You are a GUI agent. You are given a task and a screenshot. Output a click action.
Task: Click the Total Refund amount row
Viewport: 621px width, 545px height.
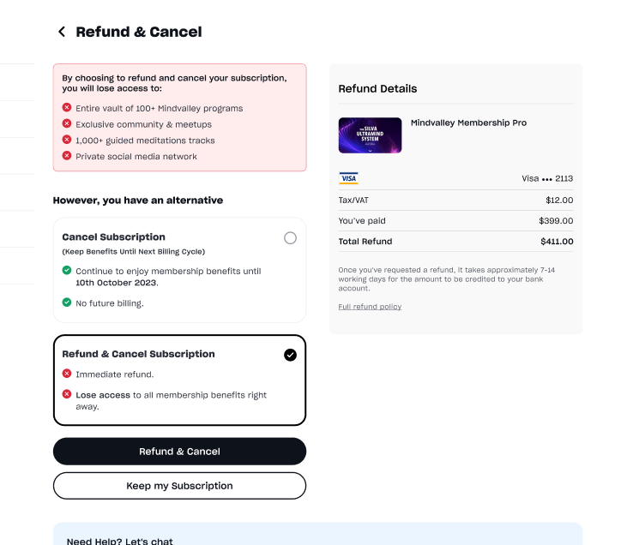[x=455, y=242]
